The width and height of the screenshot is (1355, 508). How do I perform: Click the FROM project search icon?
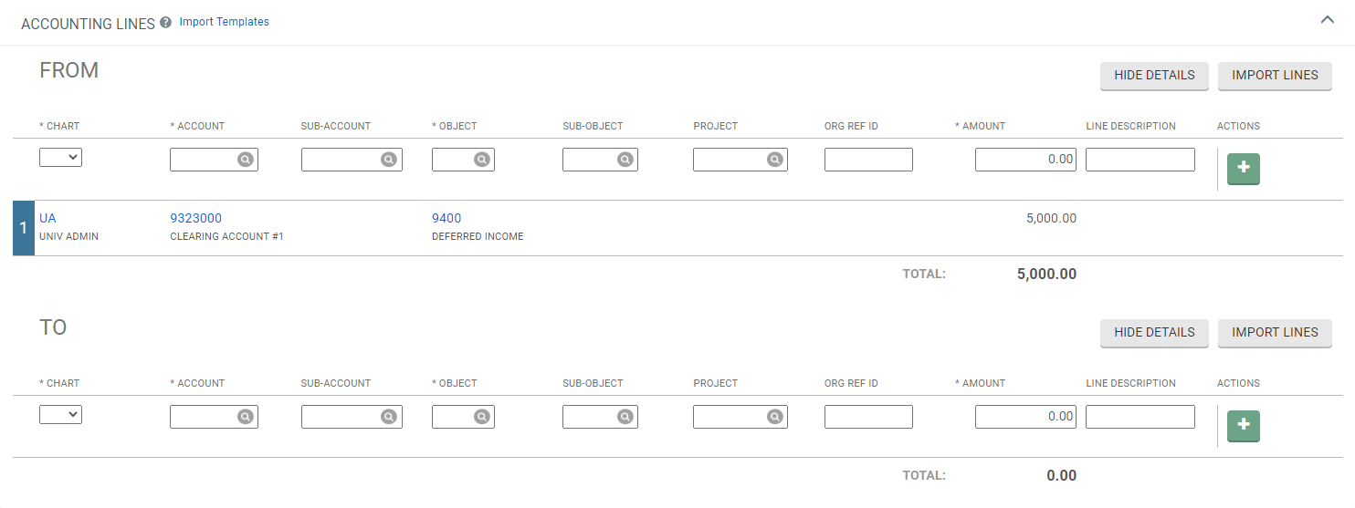click(x=774, y=160)
